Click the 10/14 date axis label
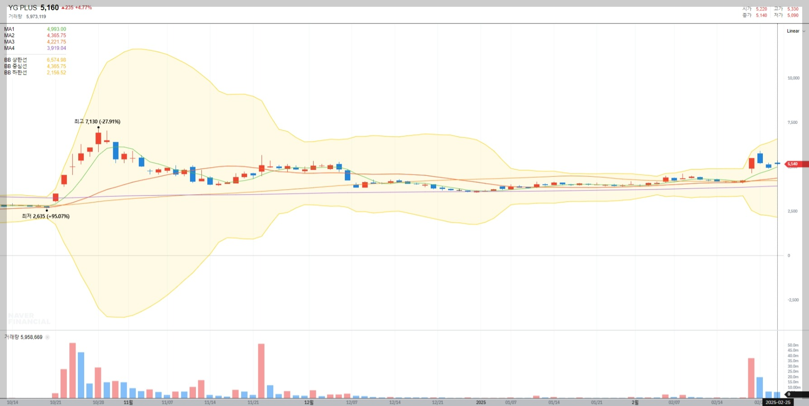This screenshot has width=809, height=406. (12, 402)
